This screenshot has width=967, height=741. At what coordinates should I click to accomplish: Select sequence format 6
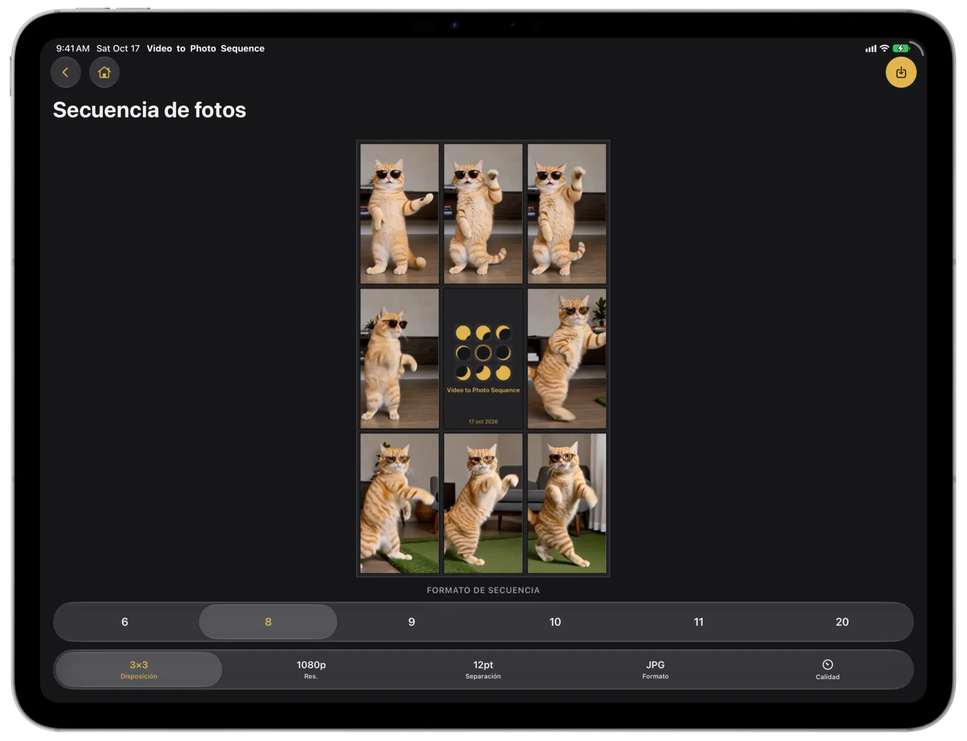point(124,622)
